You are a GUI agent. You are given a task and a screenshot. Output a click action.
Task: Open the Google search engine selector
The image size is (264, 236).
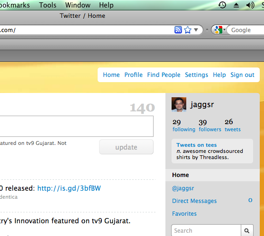pos(220,30)
